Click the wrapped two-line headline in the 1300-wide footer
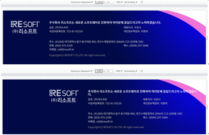Viewport: 209px width, 135px height. tap(142, 93)
